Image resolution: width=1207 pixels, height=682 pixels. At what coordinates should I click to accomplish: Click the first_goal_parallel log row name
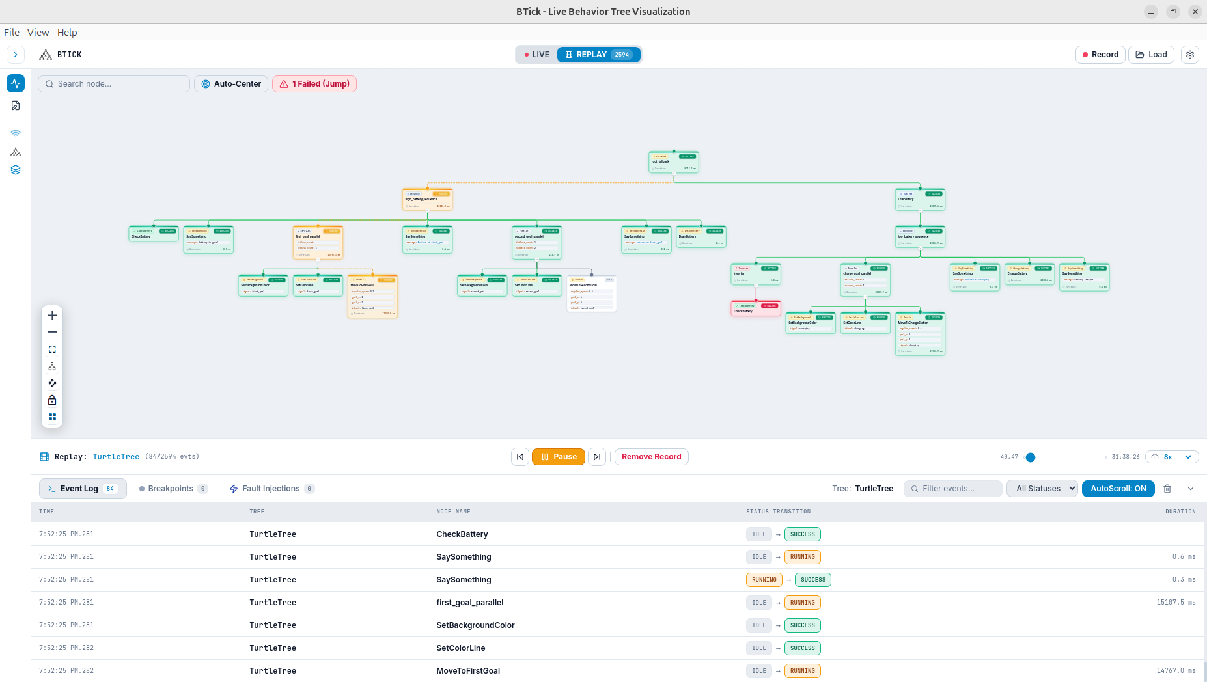[469, 603]
